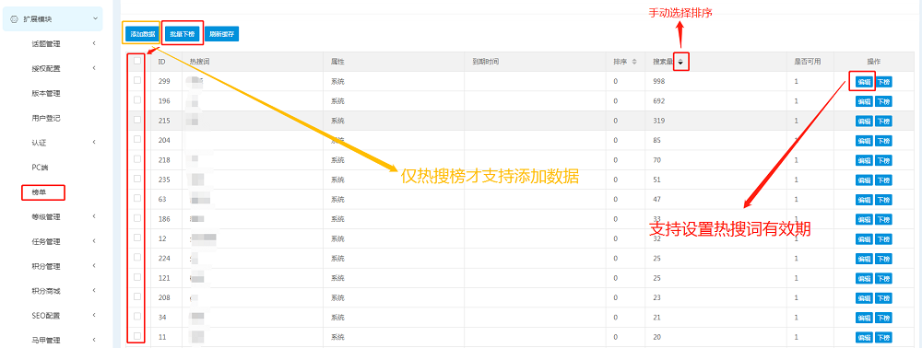The width and height of the screenshot is (922, 348).
Task: Tick the checkbox for row ID 218
Action: pyautogui.click(x=137, y=159)
